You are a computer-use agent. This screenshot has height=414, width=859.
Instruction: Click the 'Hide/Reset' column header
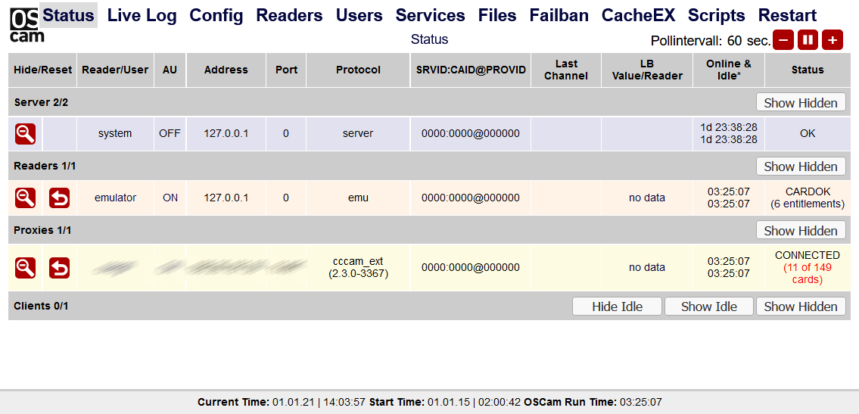click(x=42, y=70)
